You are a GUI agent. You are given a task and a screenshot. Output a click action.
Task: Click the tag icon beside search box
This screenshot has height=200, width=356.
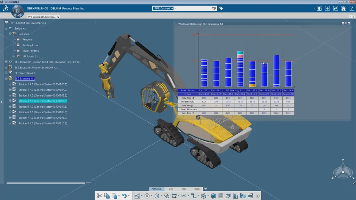click(x=221, y=8)
